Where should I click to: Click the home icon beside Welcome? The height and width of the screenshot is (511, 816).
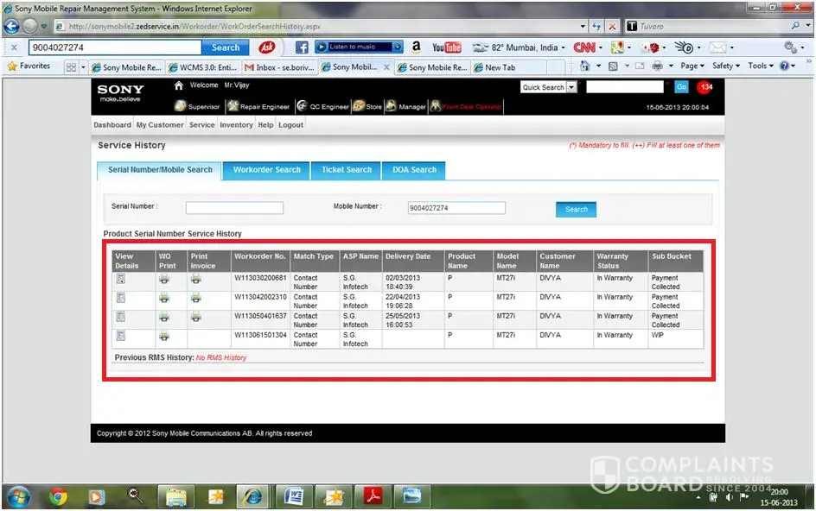coord(179,85)
